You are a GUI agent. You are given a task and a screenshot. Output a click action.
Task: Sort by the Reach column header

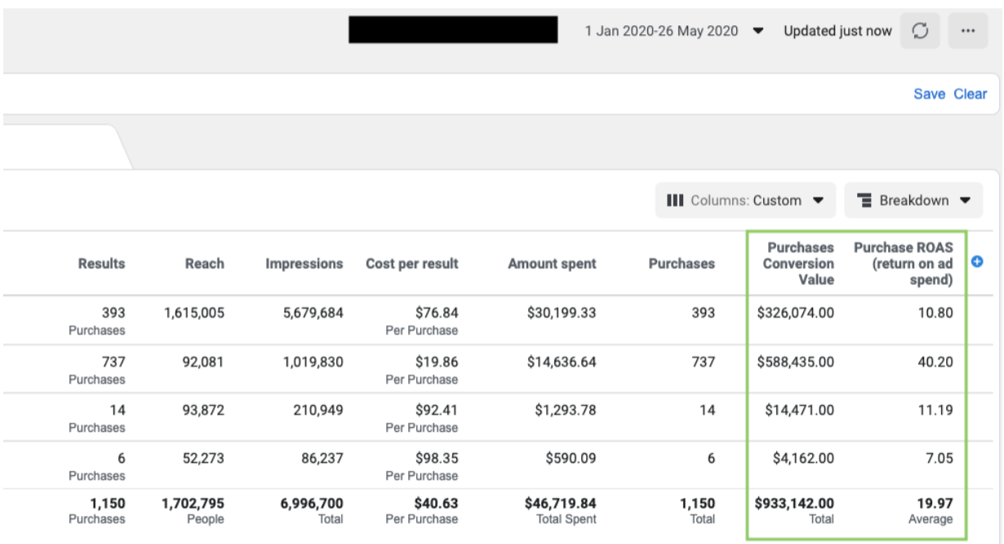204,264
